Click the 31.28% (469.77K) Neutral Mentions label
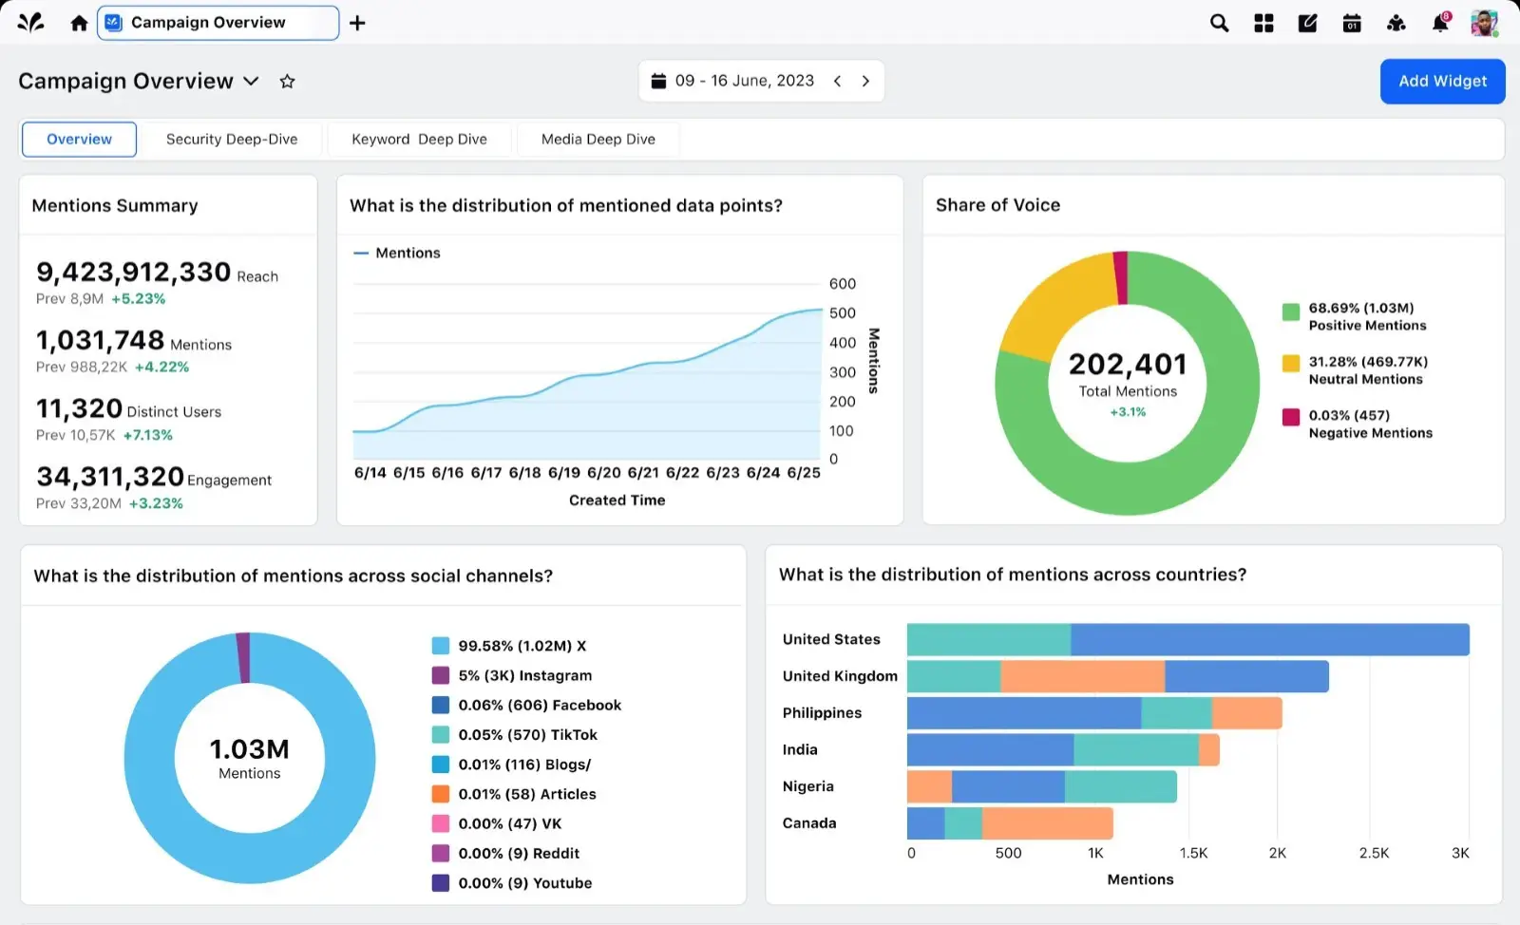 (1368, 370)
